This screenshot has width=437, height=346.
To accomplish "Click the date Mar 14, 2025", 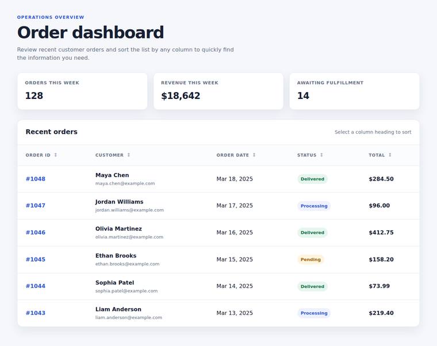I will 235,286.
